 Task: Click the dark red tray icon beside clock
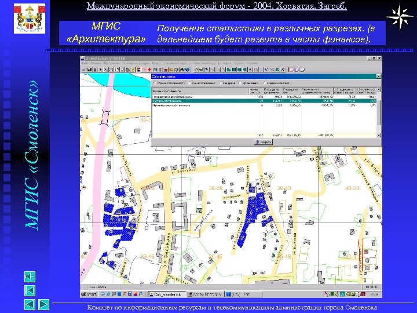[364, 294]
